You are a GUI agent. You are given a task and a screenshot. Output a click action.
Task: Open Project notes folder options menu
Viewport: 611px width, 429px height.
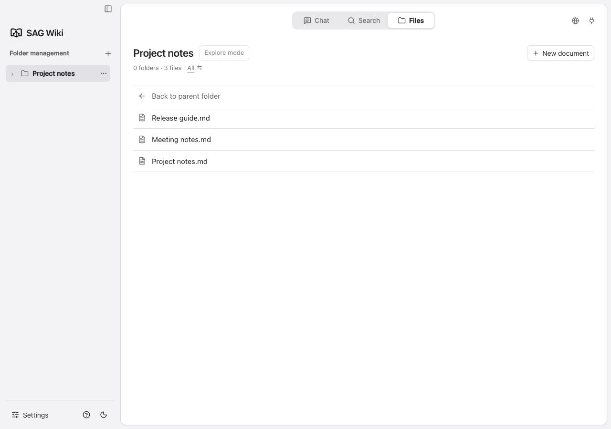pyautogui.click(x=103, y=73)
